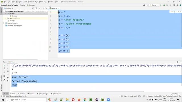The width and height of the screenshot is (182, 102).
Task: Click the Run with Coverage icon
Action: [x=167, y=5]
